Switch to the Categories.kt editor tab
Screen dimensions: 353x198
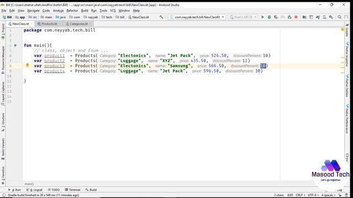[x=78, y=24]
